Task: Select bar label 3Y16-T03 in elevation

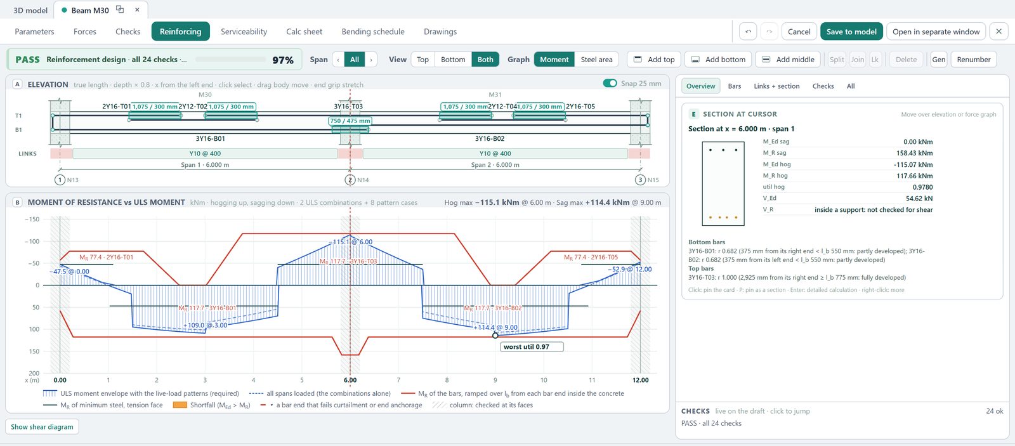Action: (x=348, y=107)
